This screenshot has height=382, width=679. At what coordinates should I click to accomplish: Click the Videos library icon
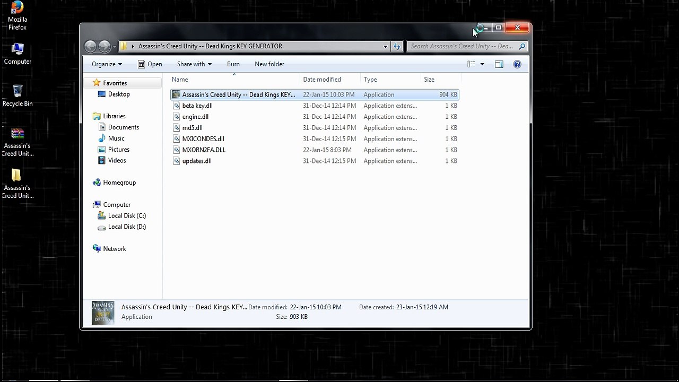102,161
